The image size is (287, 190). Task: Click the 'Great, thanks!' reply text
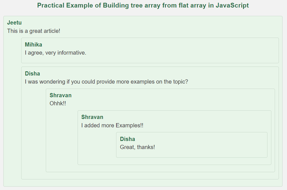[137, 147]
